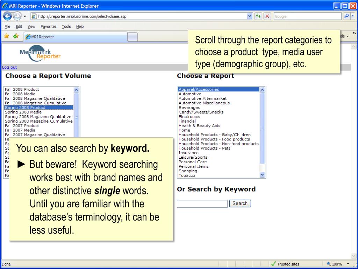The width and height of the screenshot is (358, 269).
Task: Select the Home report
Action: tap(219, 130)
